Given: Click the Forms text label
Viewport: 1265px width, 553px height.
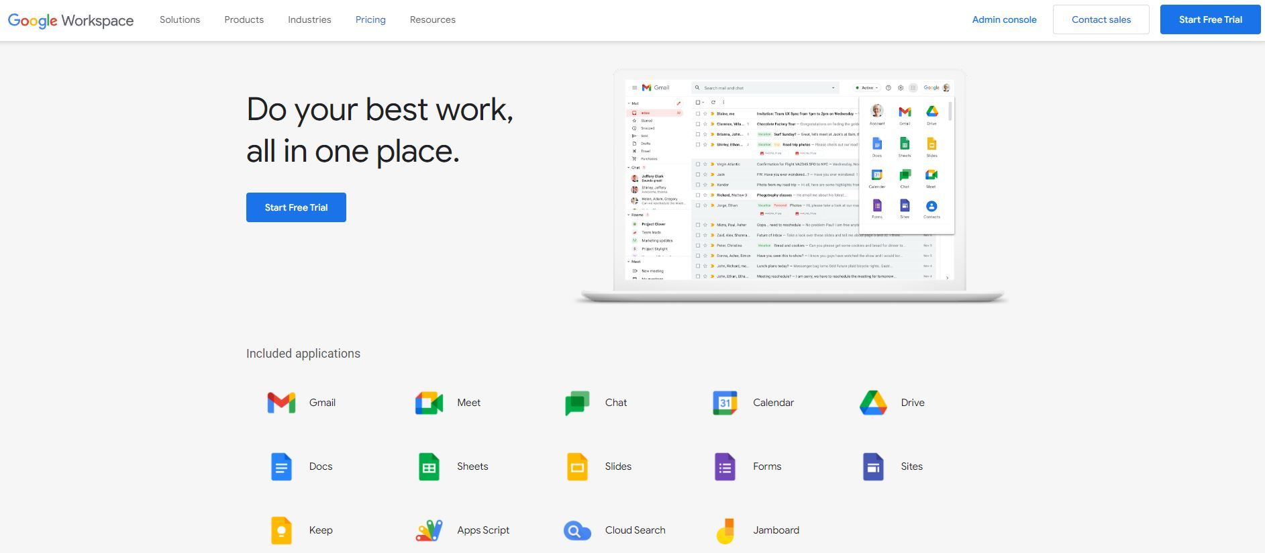Looking at the screenshot, I should [767, 466].
